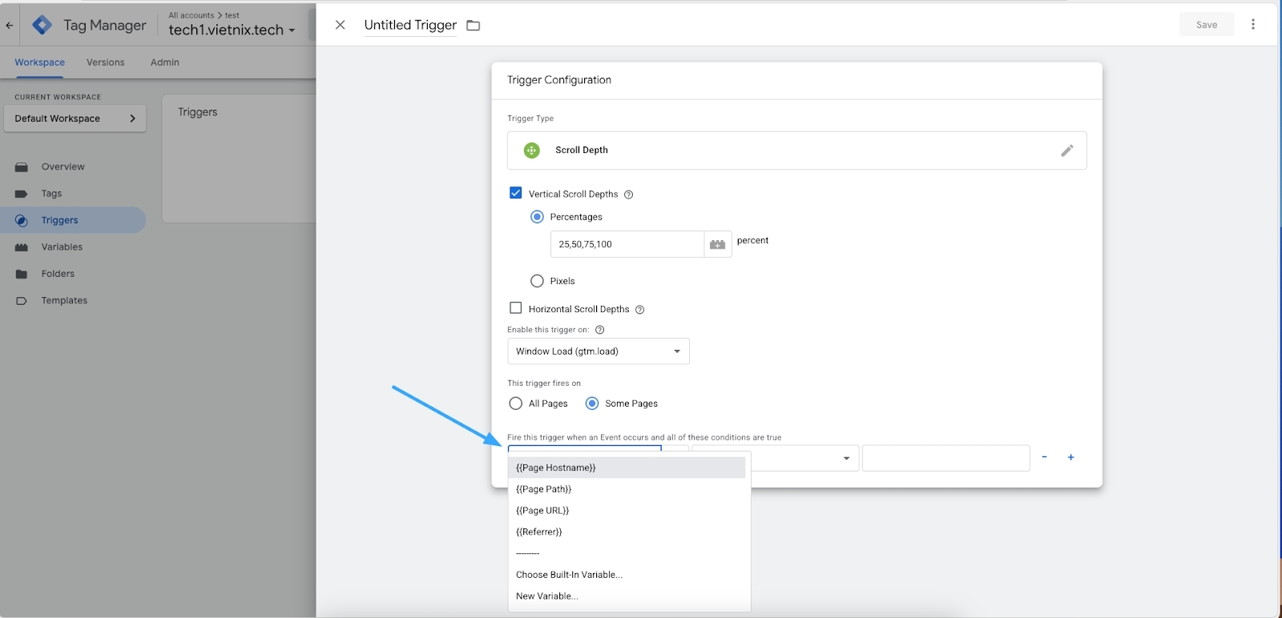Image resolution: width=1282 pixels, height=618 pixels.
Task: Click the pencil edit icon for trigger type
Action: (x=1066, y=150)
